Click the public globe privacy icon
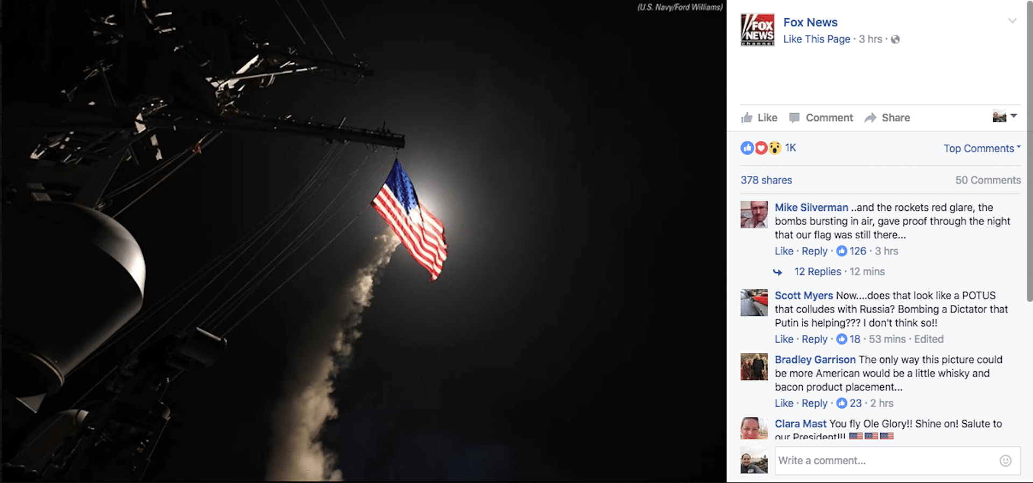 (895, 39)
